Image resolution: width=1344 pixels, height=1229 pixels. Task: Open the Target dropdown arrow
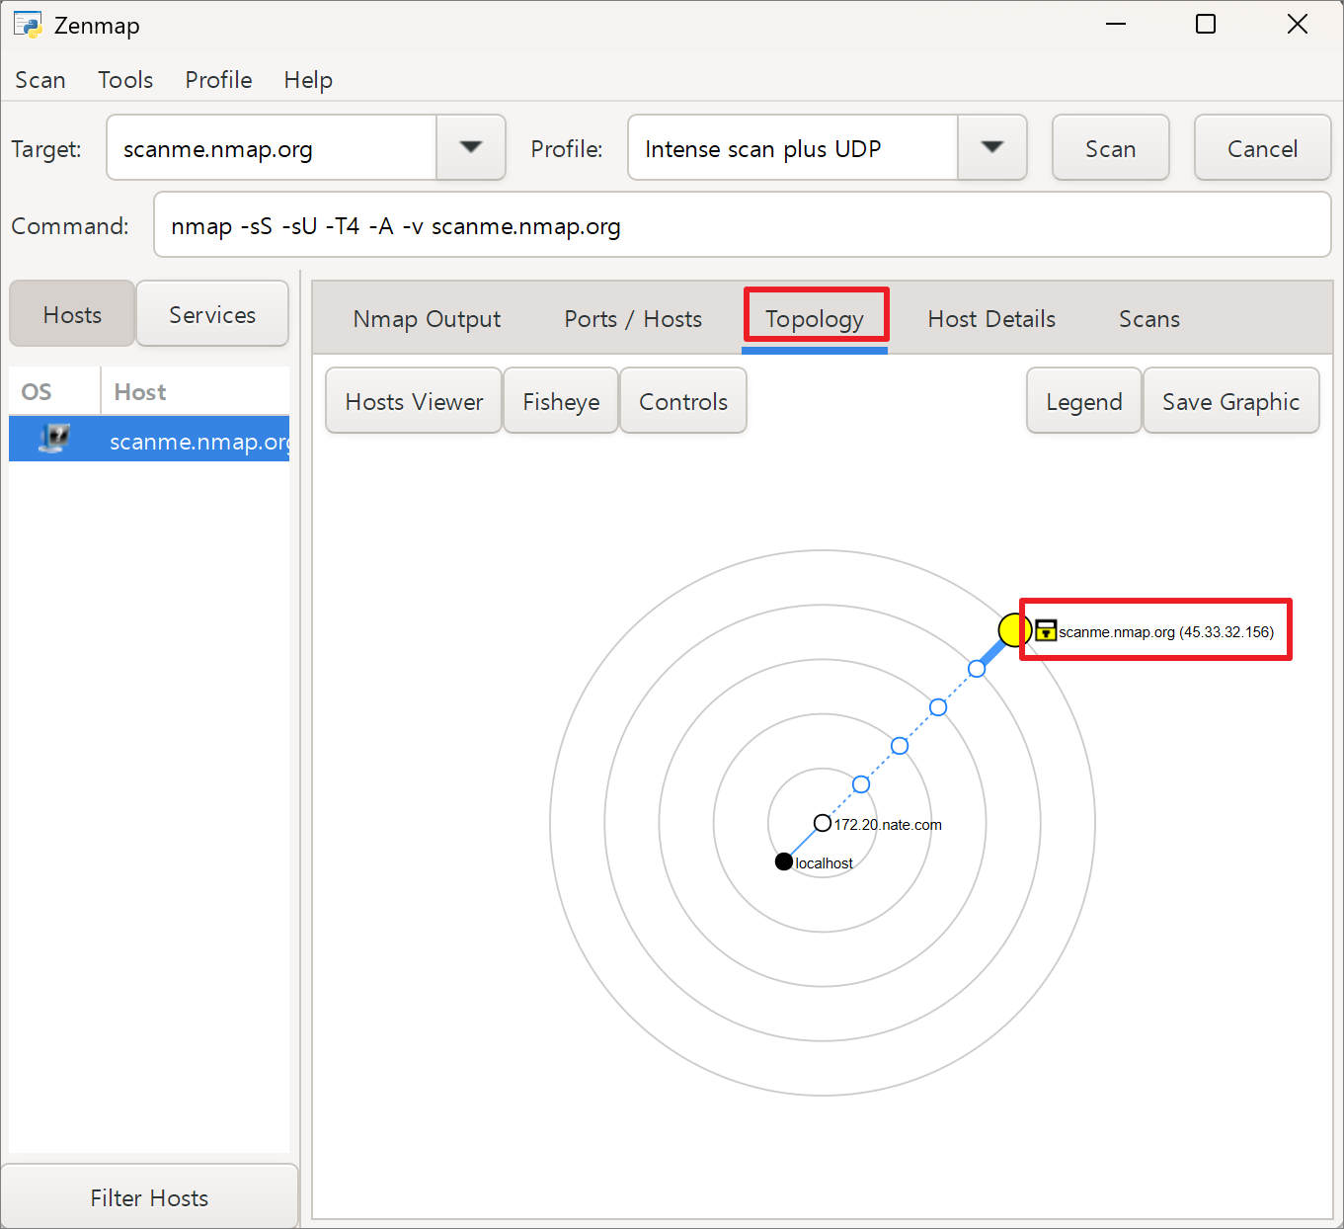pos(471,148)
